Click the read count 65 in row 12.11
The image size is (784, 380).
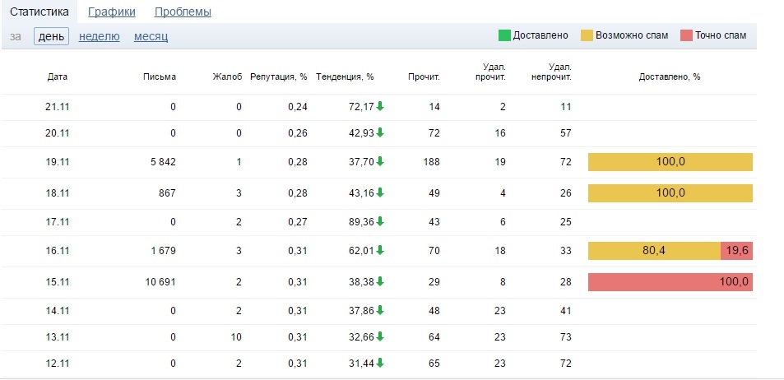point(434,364)
